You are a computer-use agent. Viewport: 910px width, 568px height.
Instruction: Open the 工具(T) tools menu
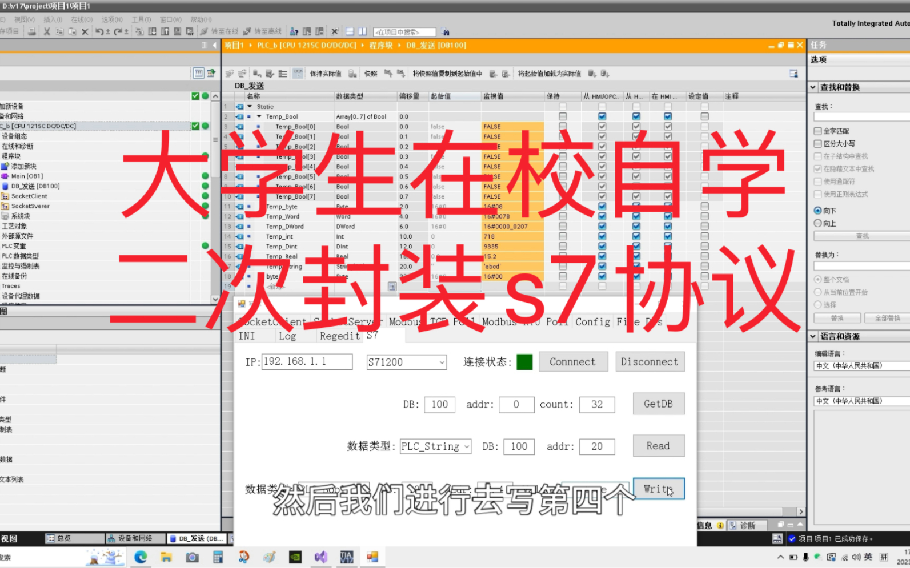click(142, 19)
